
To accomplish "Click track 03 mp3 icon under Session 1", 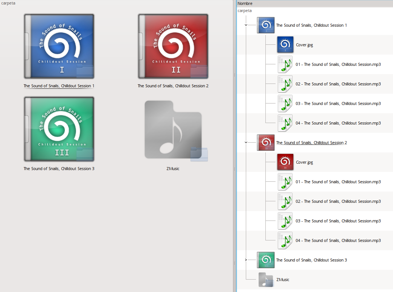I will coord(285,103).
